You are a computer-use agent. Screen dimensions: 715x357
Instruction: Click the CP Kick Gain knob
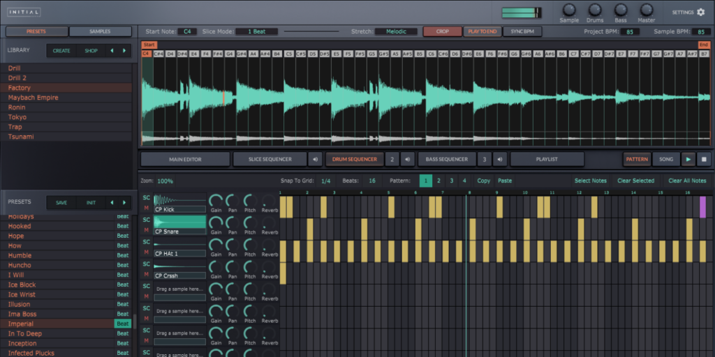[216, 201]
